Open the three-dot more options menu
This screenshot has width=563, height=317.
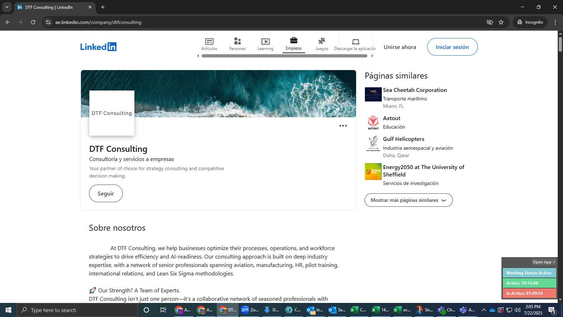[343, 126]
